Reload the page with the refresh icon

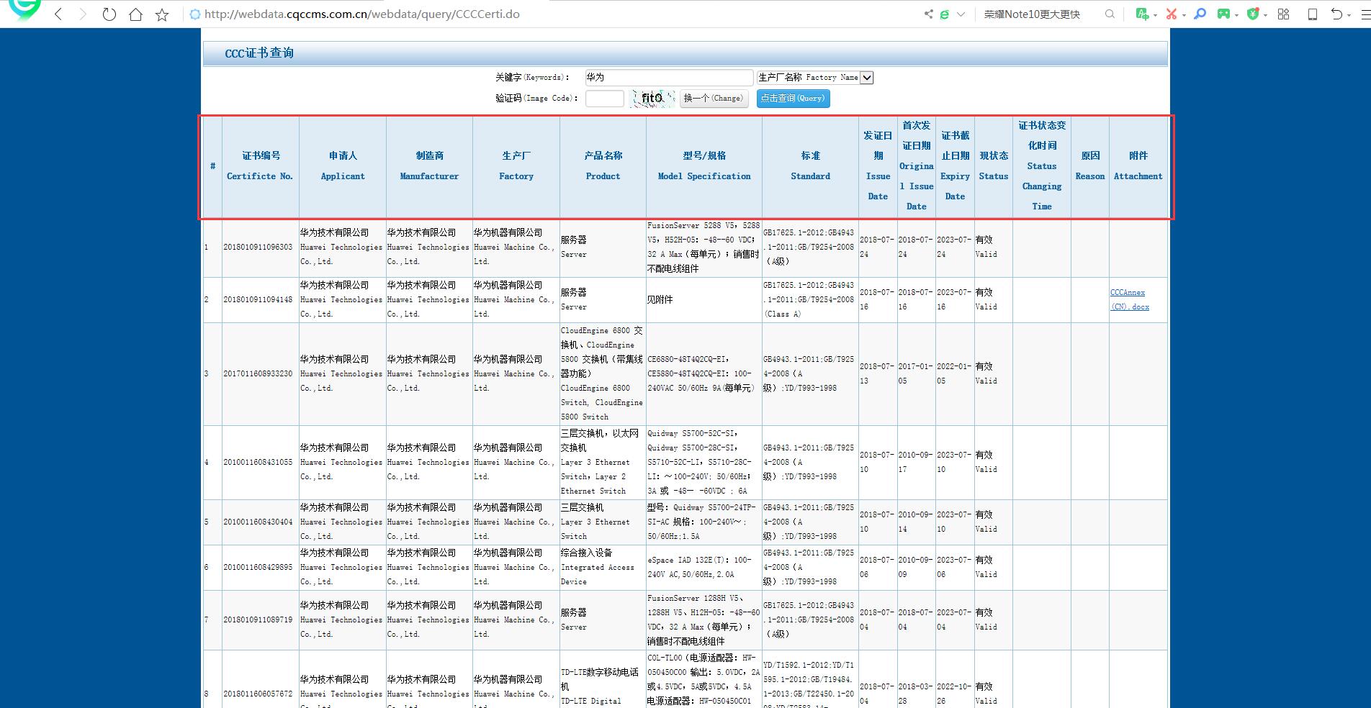point(109,14)
